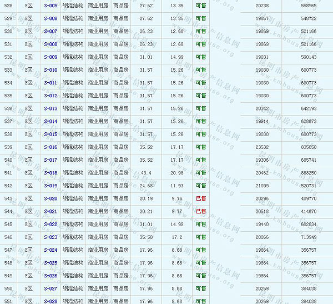This screenshot has height=304, width=333.
Task: Click the 已售 status in row 543
Action: [200, 198]
